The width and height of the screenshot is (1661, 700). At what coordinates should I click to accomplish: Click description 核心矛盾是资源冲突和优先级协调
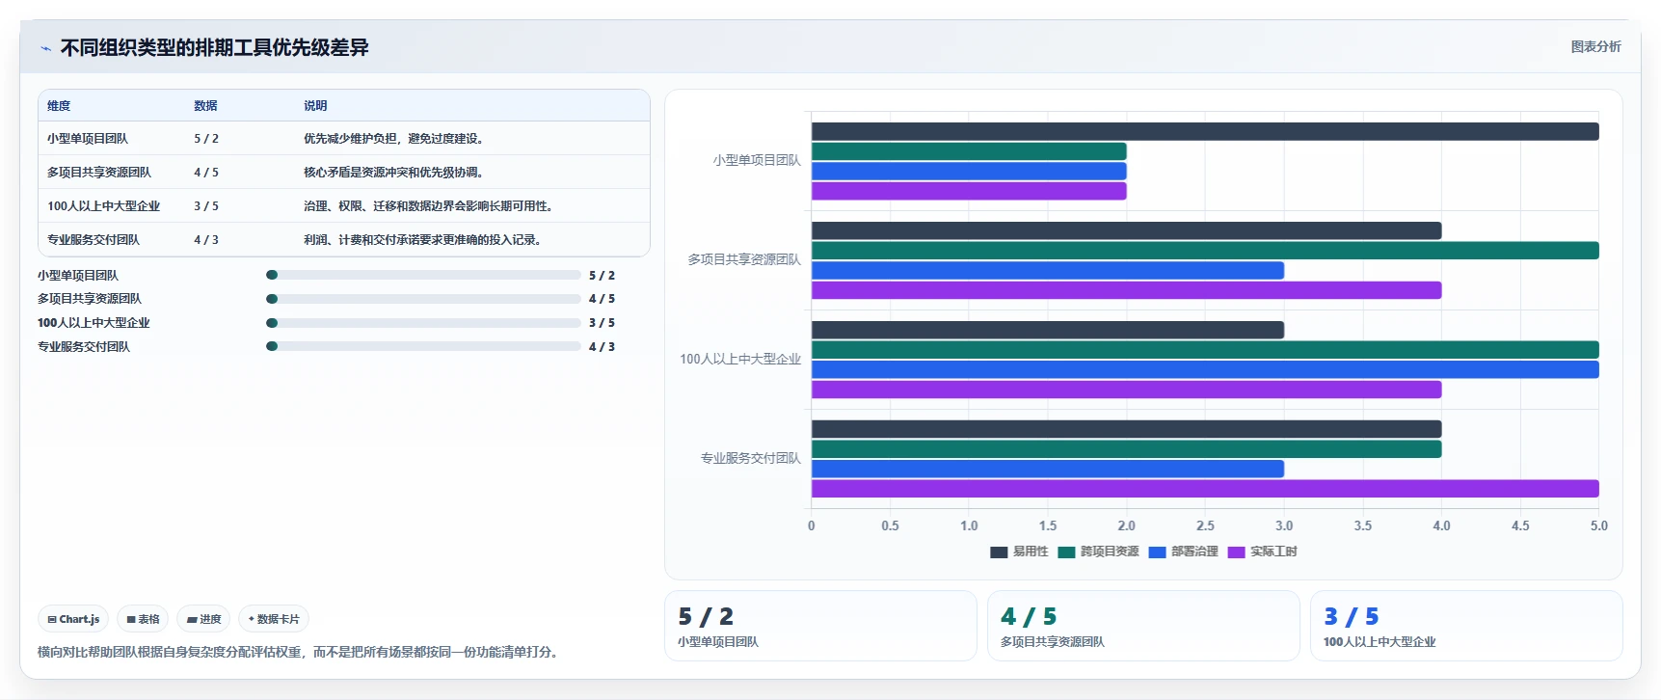click(x=395, y=173)
